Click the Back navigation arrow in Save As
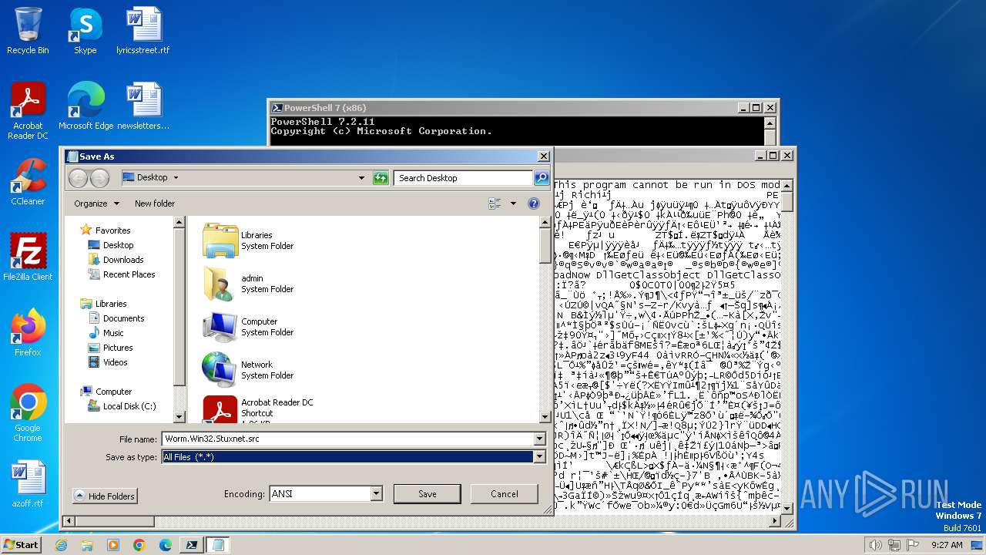 coord(78,178)
